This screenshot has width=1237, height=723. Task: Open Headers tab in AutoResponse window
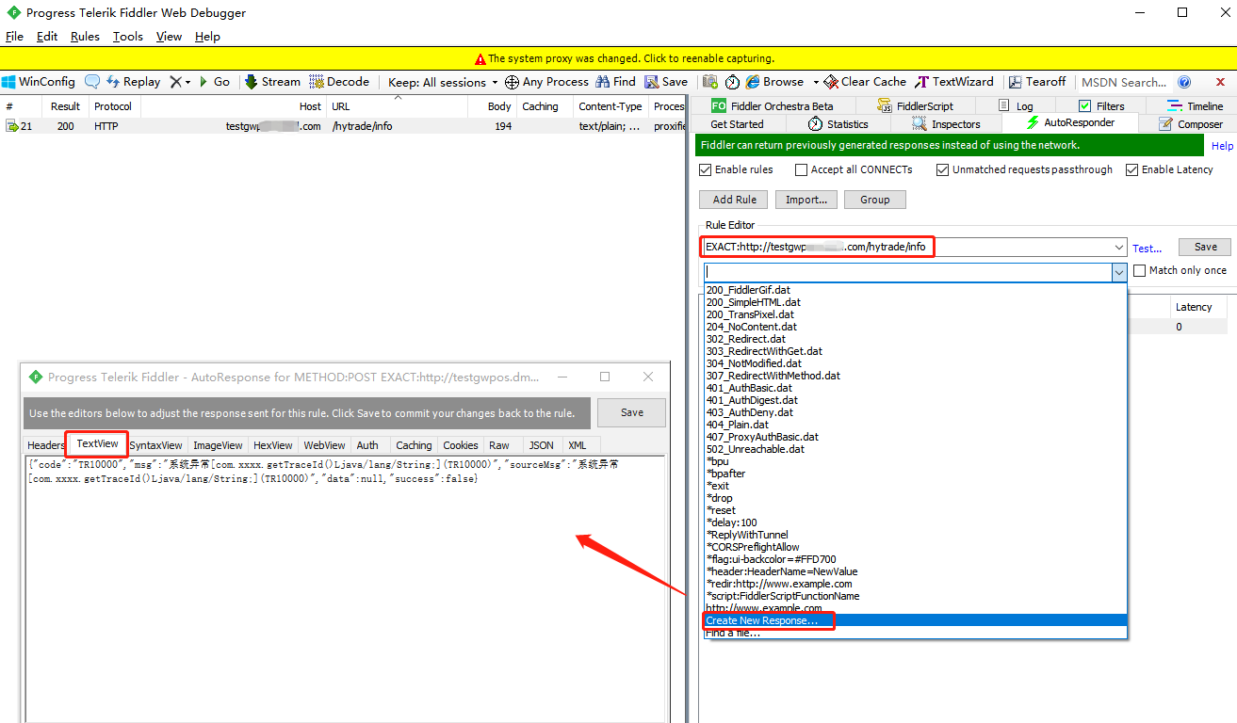[x=46, y=445]
